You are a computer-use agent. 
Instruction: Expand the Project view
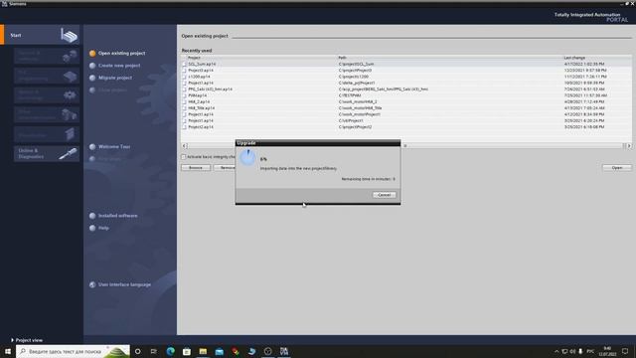click(x=27, y=340)
